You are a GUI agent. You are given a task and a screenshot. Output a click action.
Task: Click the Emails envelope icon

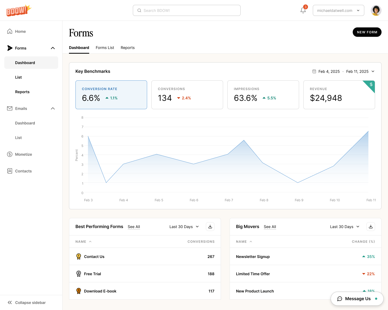(10, 108)
